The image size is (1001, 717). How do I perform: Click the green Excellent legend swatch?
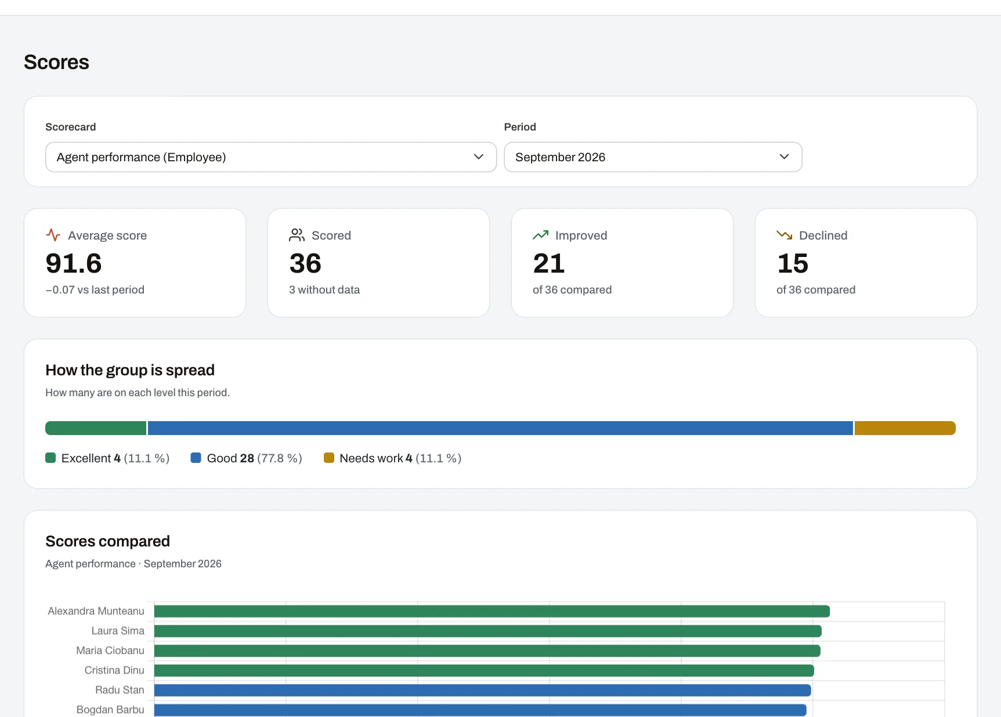[50, 458]
